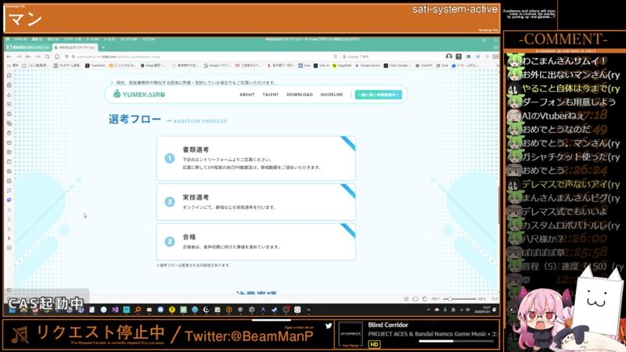Go to the browser home page
The width and height of the screenshot is (626, 352).
(x=57, y=56)
